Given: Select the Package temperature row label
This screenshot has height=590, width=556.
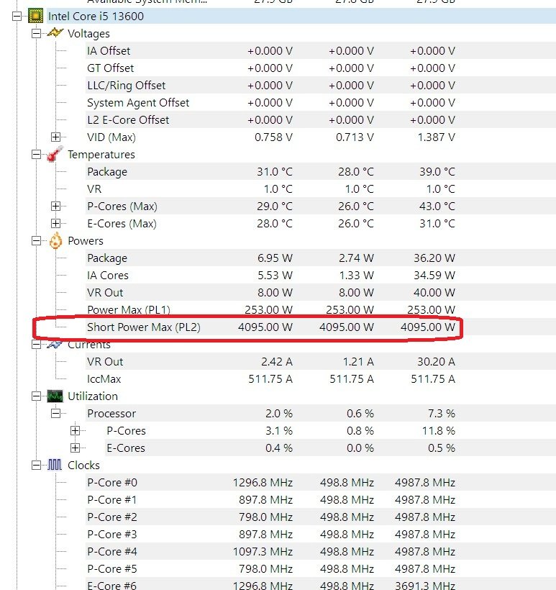Looking at the screenshot, I should (x=107, y=172).
